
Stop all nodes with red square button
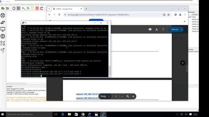point(37,8)
